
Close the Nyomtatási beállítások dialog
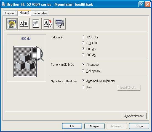tap(148, 4)
